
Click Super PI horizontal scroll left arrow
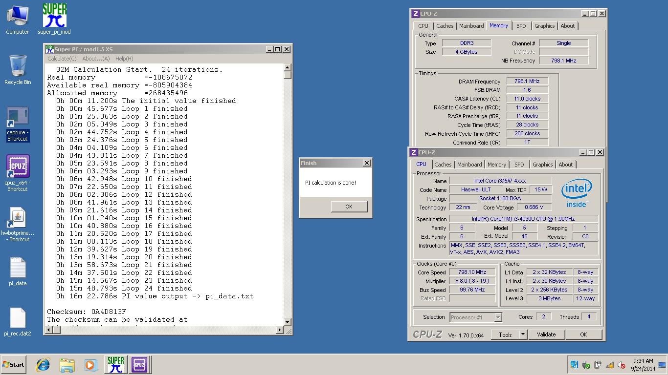48,330
